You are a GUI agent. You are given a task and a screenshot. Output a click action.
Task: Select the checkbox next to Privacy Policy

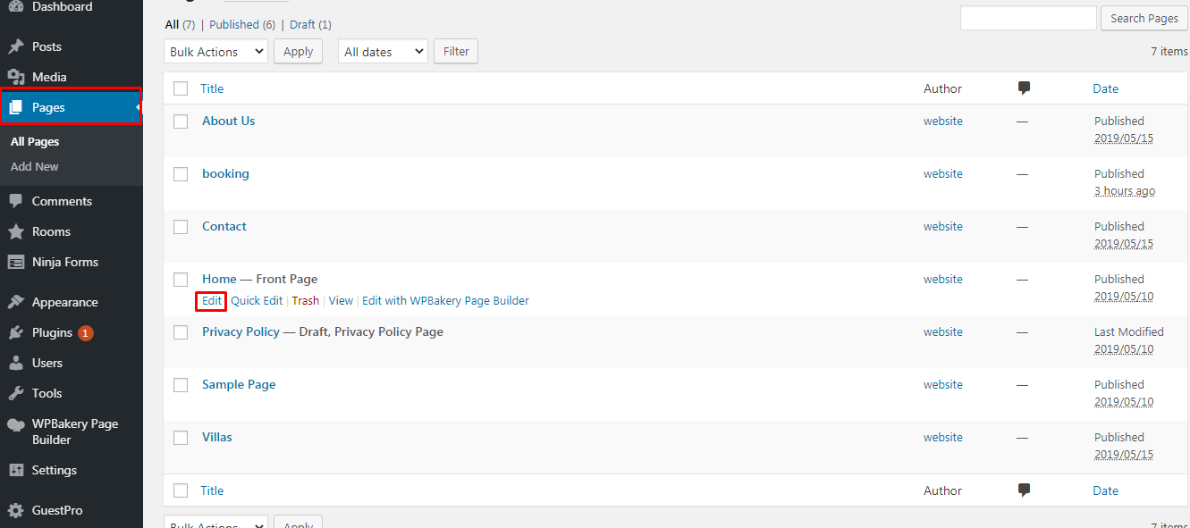click(181, 331)
